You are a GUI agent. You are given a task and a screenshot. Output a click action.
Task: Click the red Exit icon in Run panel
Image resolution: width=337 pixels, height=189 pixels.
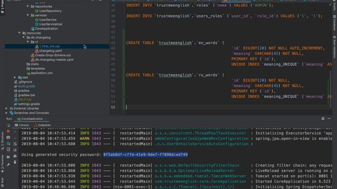[x=8, y=149]
